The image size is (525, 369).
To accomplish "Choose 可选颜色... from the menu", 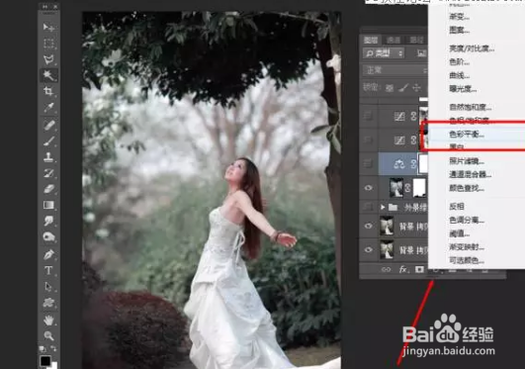I will (x=467, y=260).
